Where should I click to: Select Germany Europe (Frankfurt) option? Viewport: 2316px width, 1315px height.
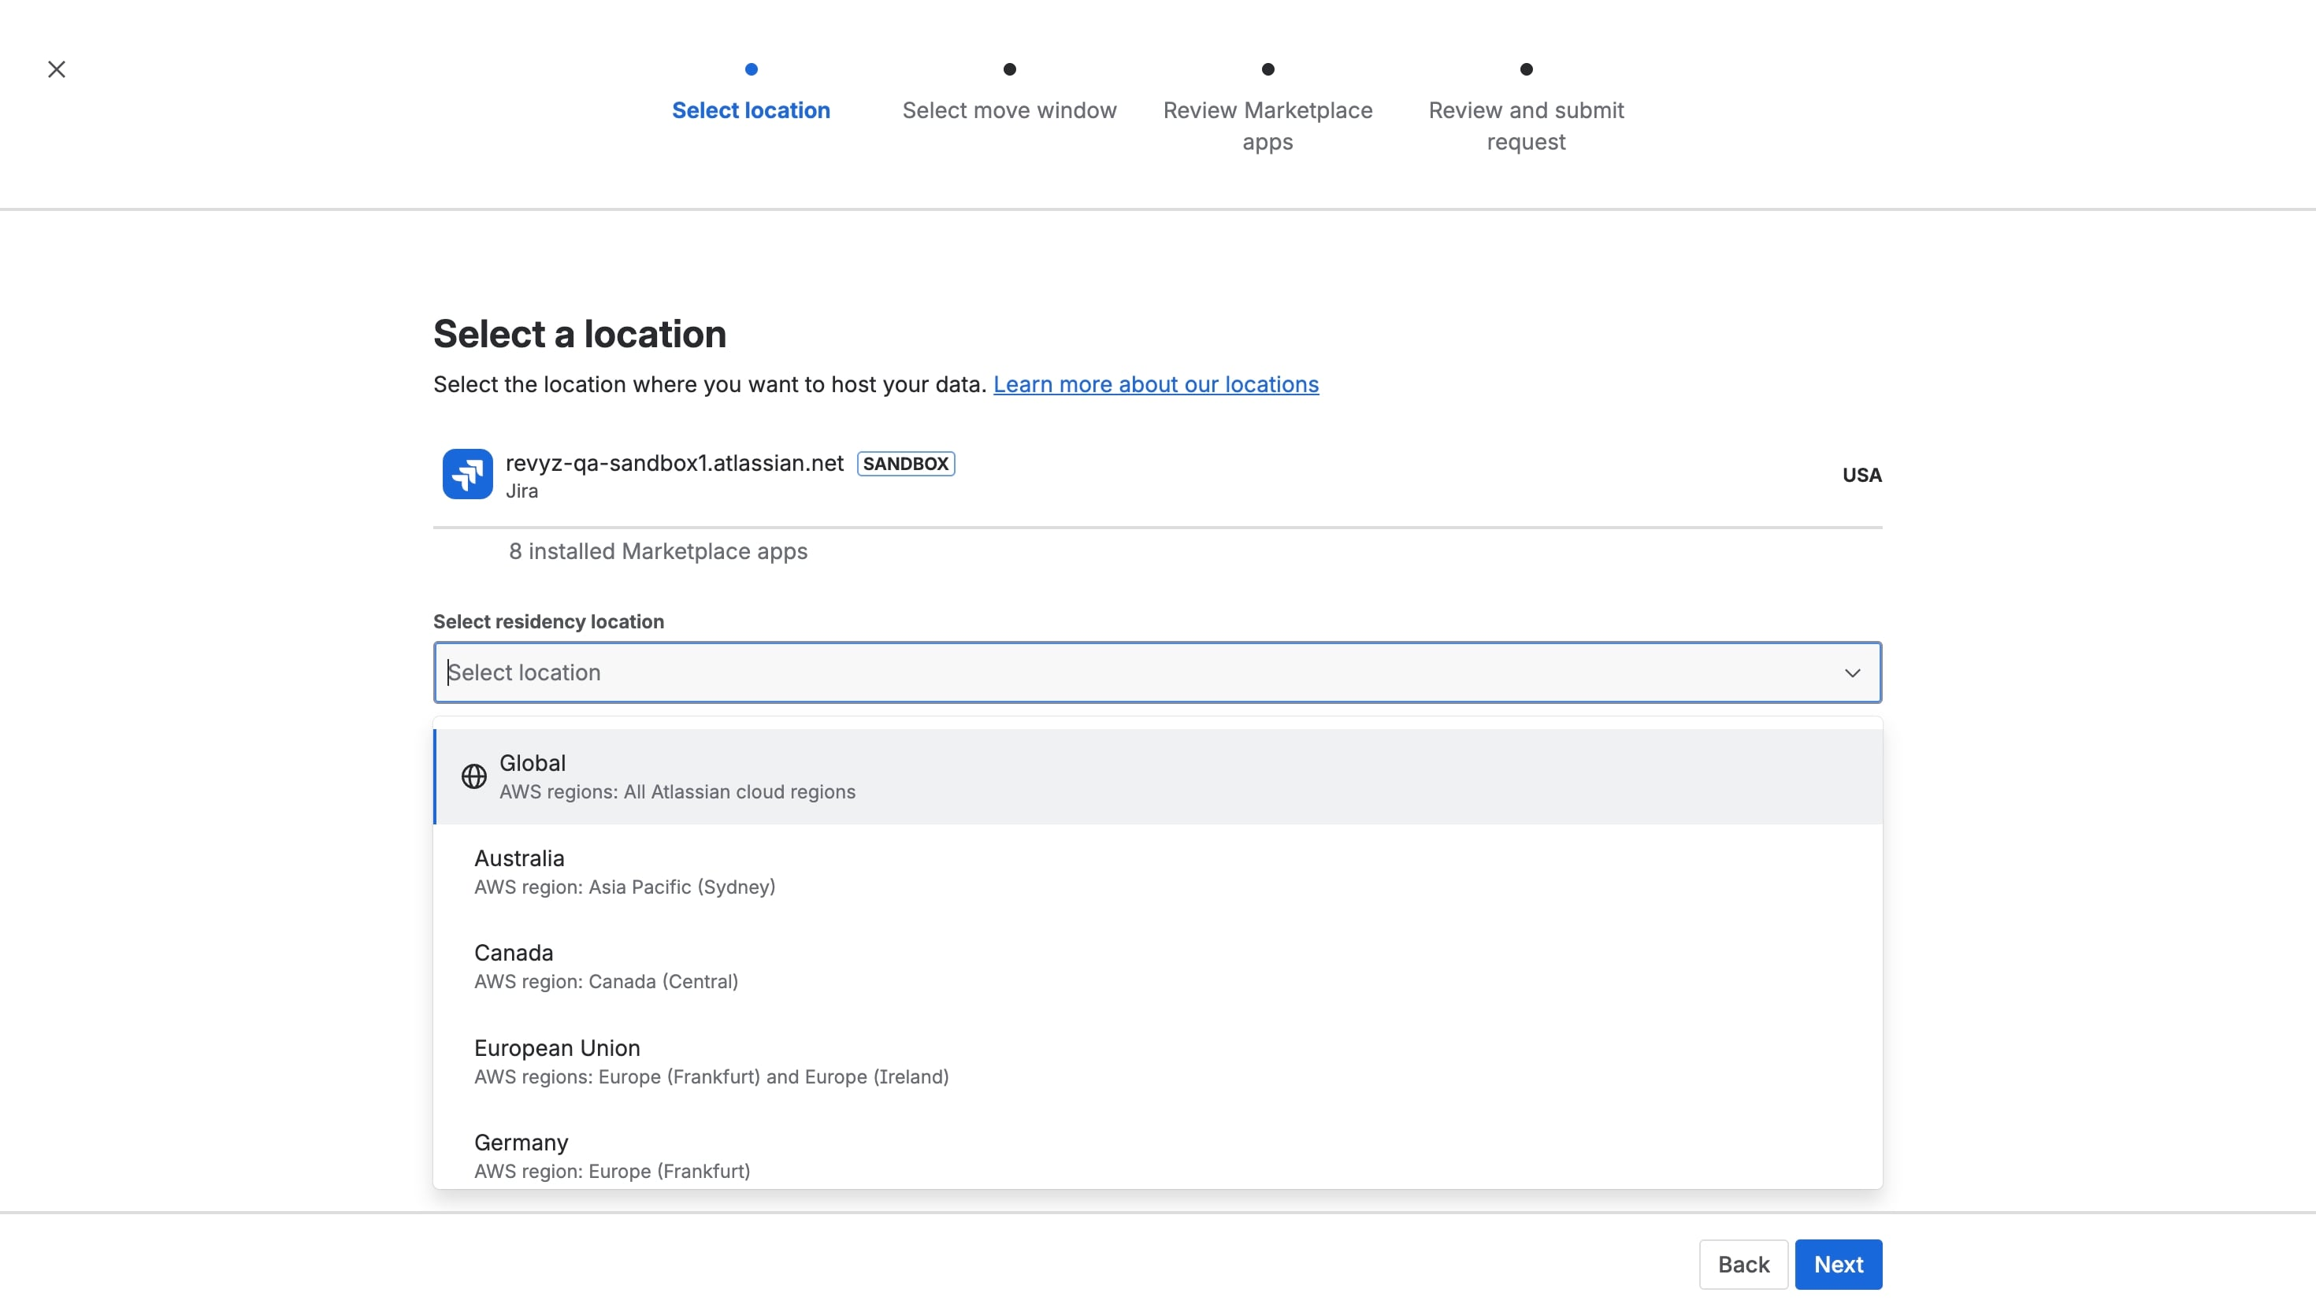[1157, 1156]
